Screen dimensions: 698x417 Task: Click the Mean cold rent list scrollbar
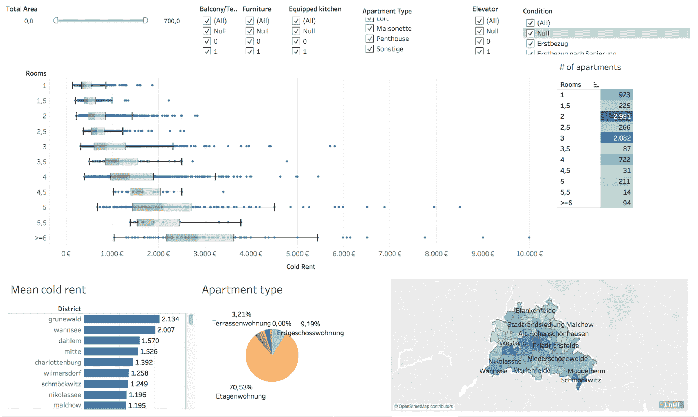coord(191,319)
